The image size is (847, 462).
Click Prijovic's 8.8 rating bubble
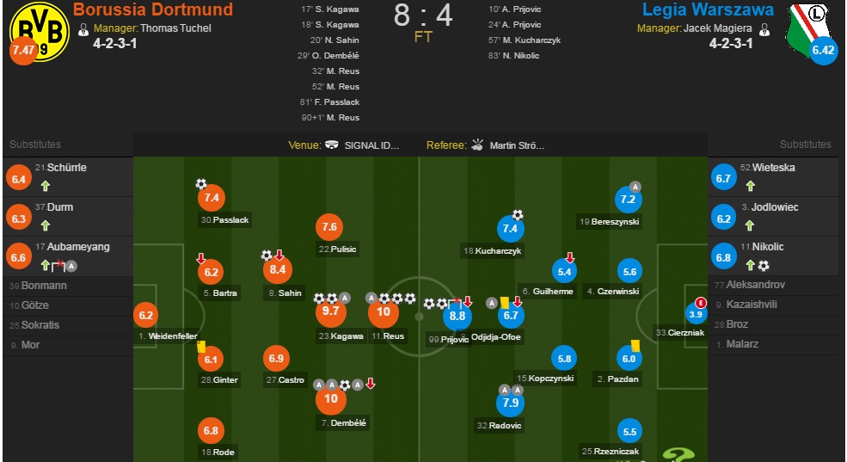[x=457, y=316]
